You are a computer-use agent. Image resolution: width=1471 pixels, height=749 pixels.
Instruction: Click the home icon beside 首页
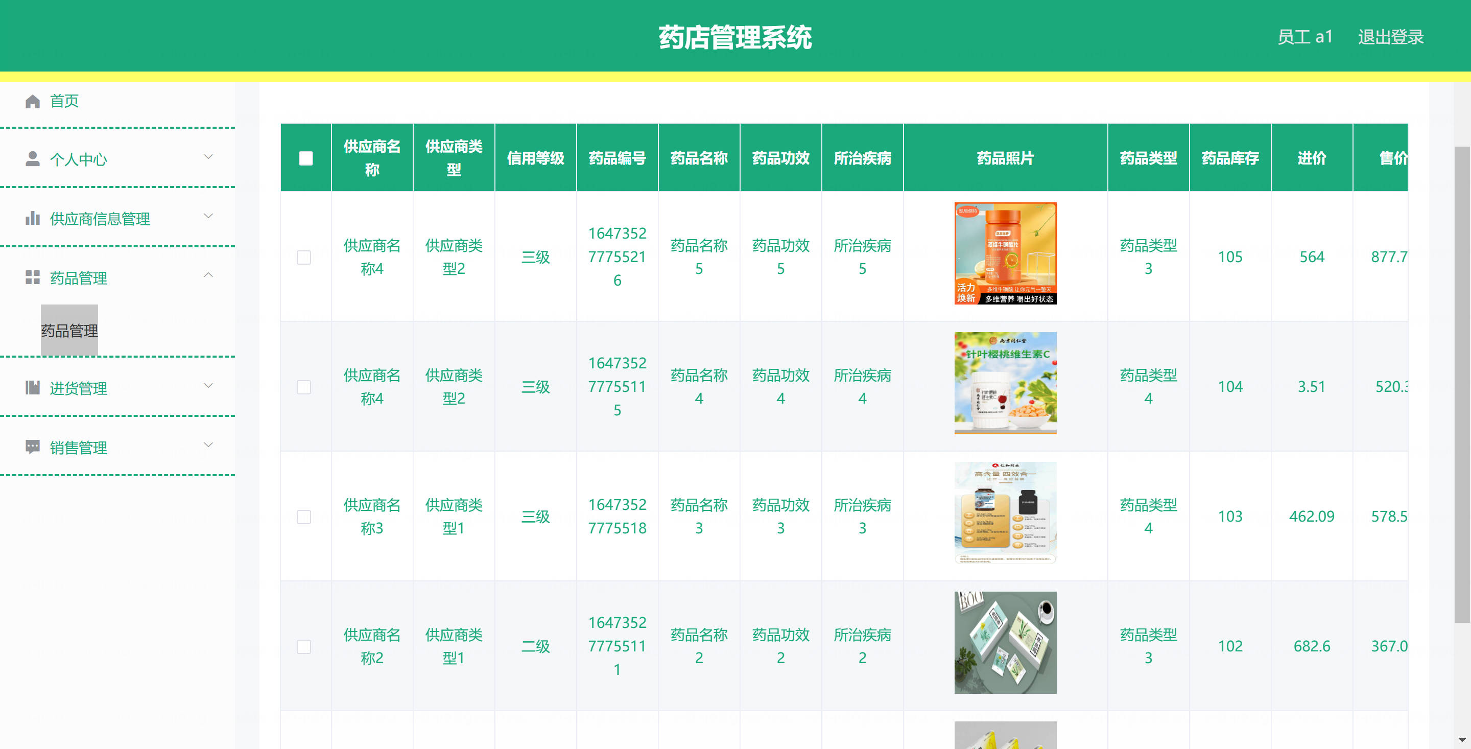click(33, 102)
